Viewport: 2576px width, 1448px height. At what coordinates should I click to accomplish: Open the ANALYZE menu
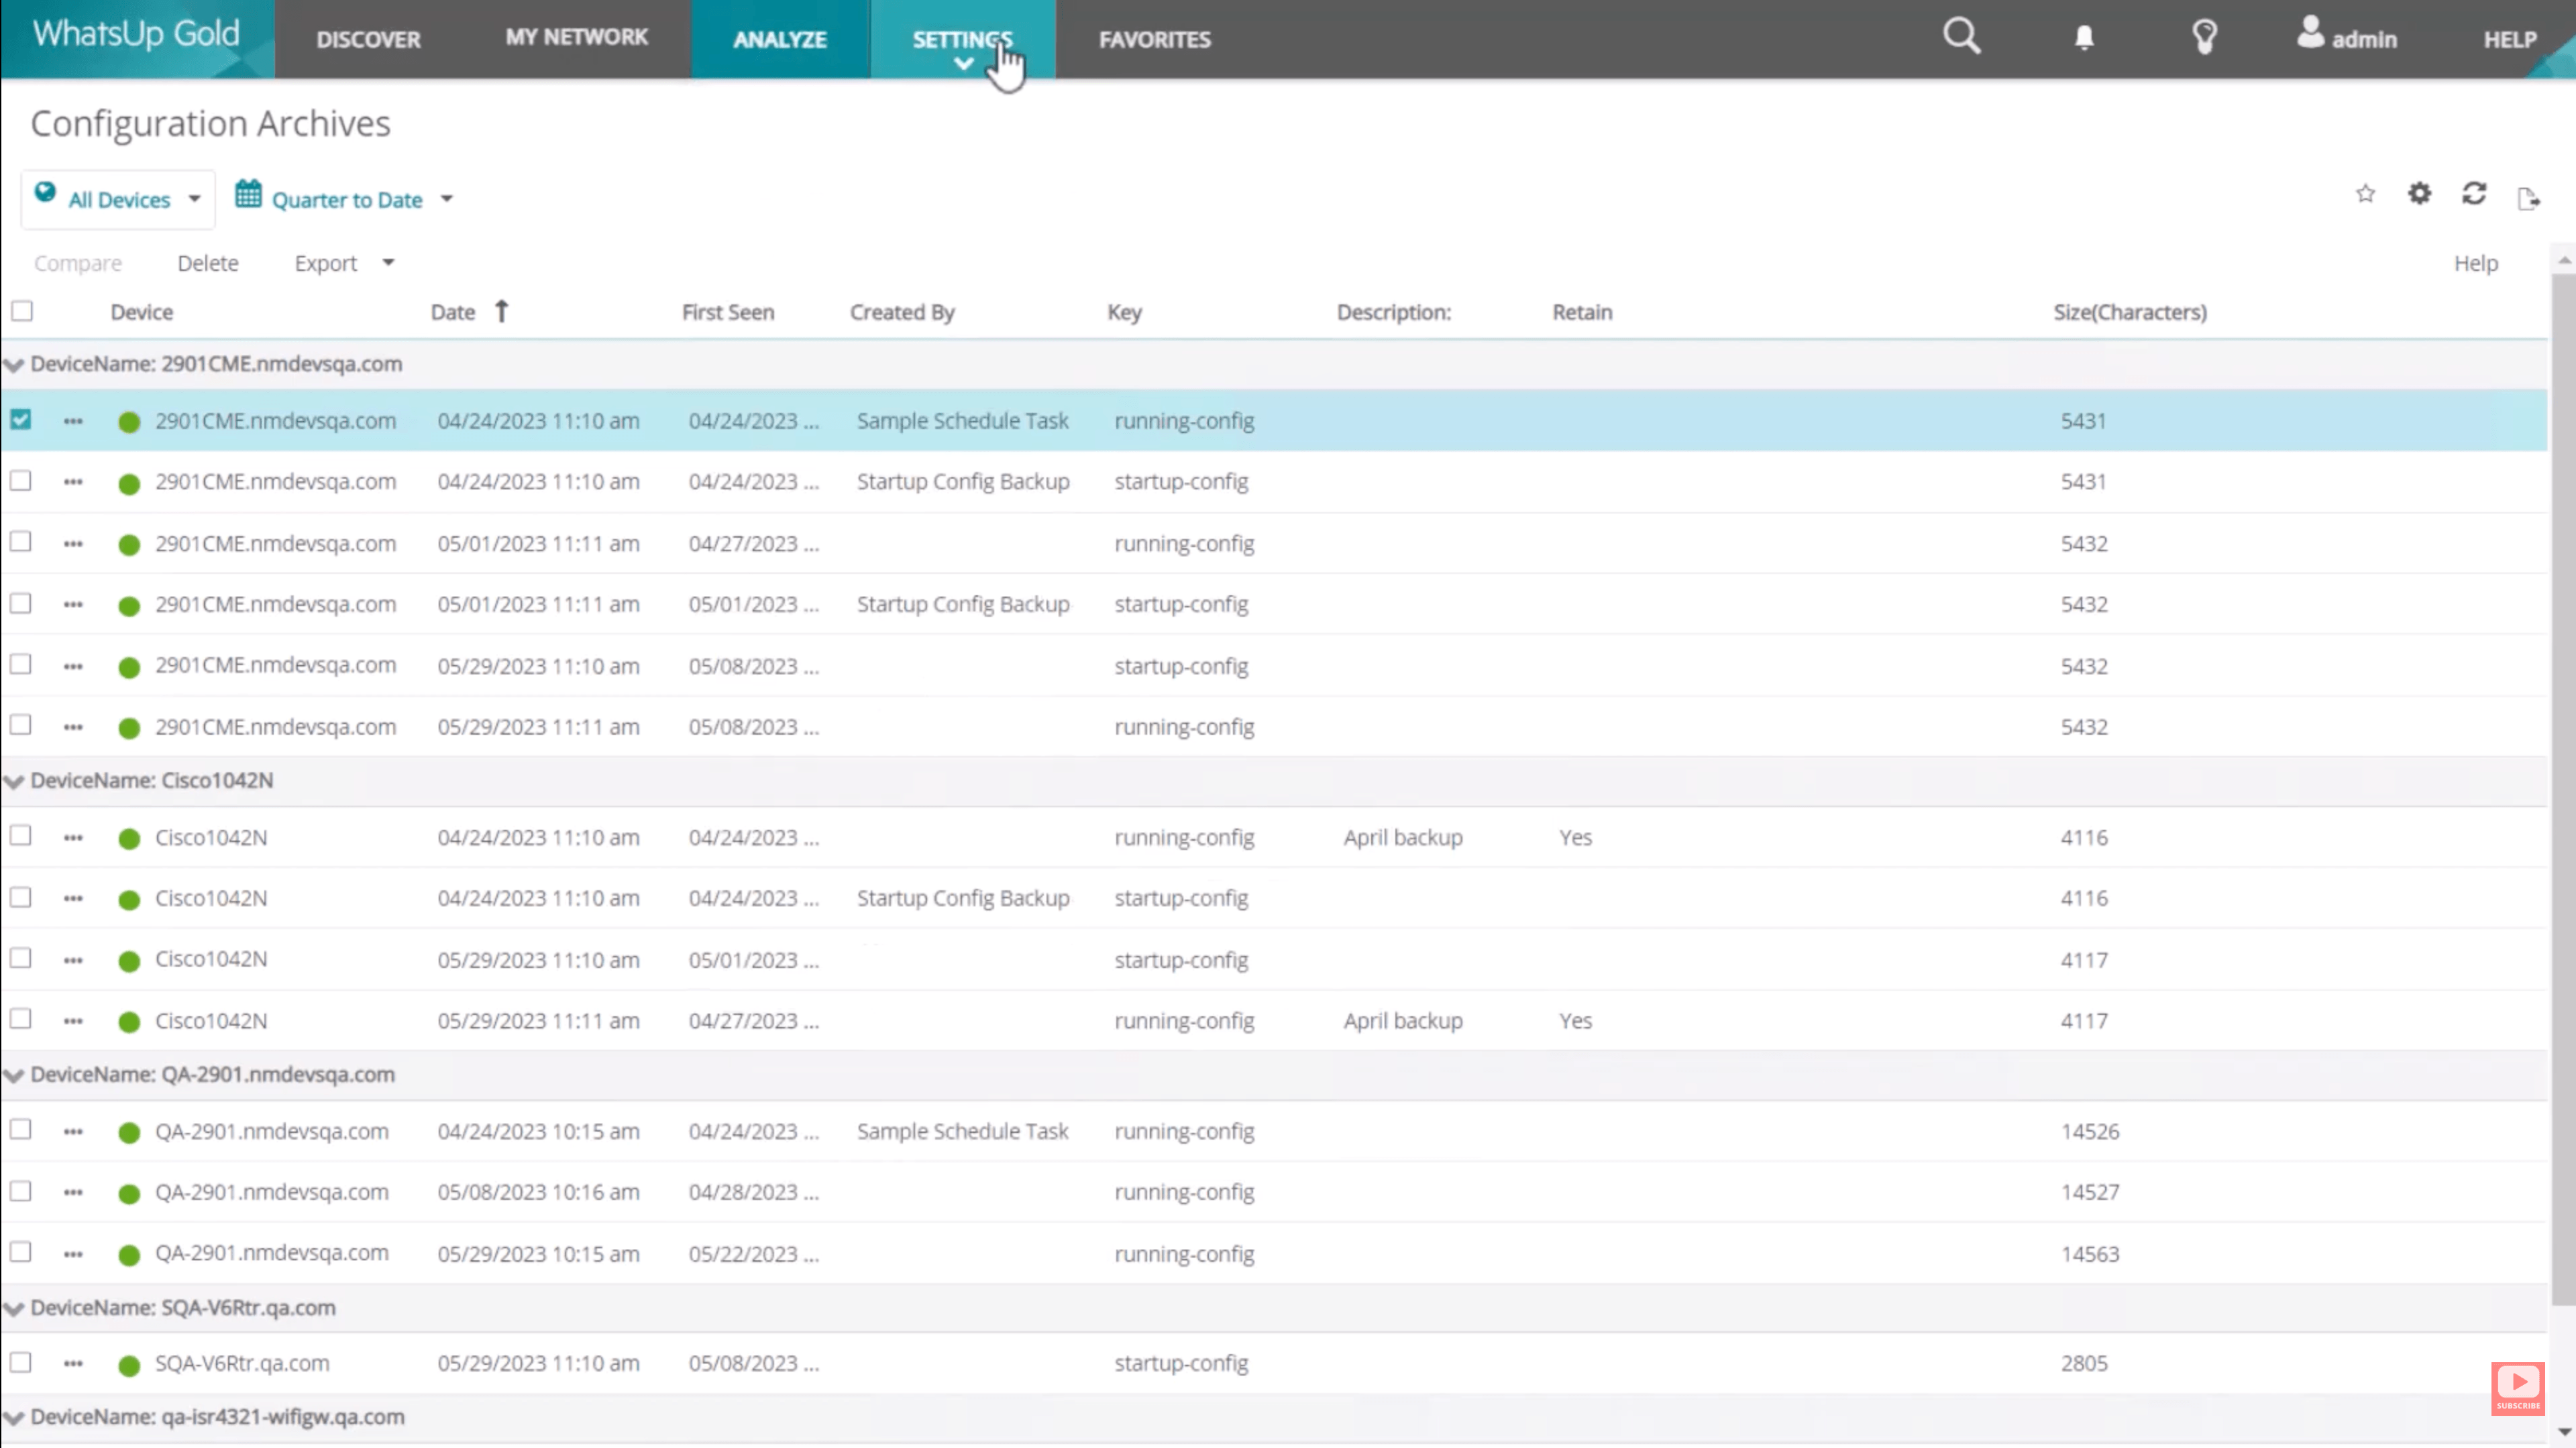(779, 39)
